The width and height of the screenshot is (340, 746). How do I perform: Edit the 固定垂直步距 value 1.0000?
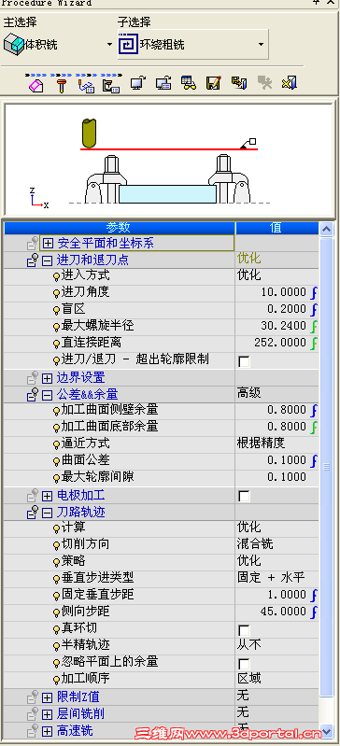tap(287, 595)
